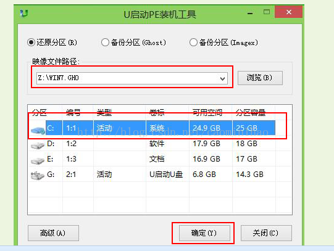Click the 24.9 GB free space cell
The image size is (334, 251).
tap(206, 128)
